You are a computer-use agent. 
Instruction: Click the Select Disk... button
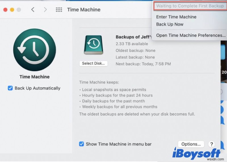click(93, 64)
